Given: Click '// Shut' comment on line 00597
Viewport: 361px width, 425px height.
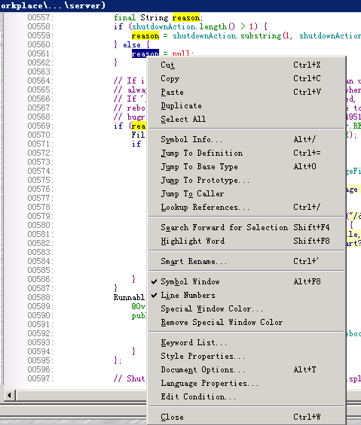Looking at the screenshot, I should point(130,379).
